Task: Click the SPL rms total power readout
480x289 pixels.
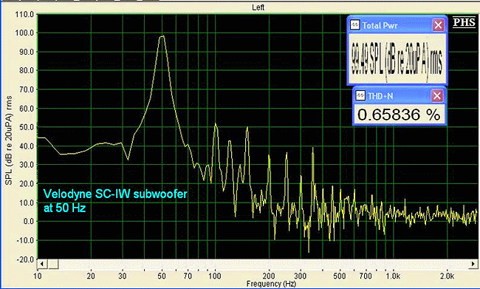Action: [397, 58]
